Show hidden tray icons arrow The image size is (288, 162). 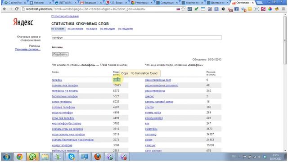(239, 157)
